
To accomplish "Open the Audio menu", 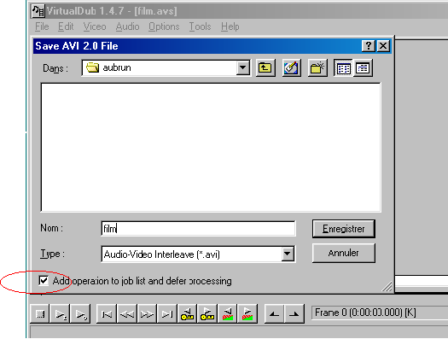I will tap(127, 26).
